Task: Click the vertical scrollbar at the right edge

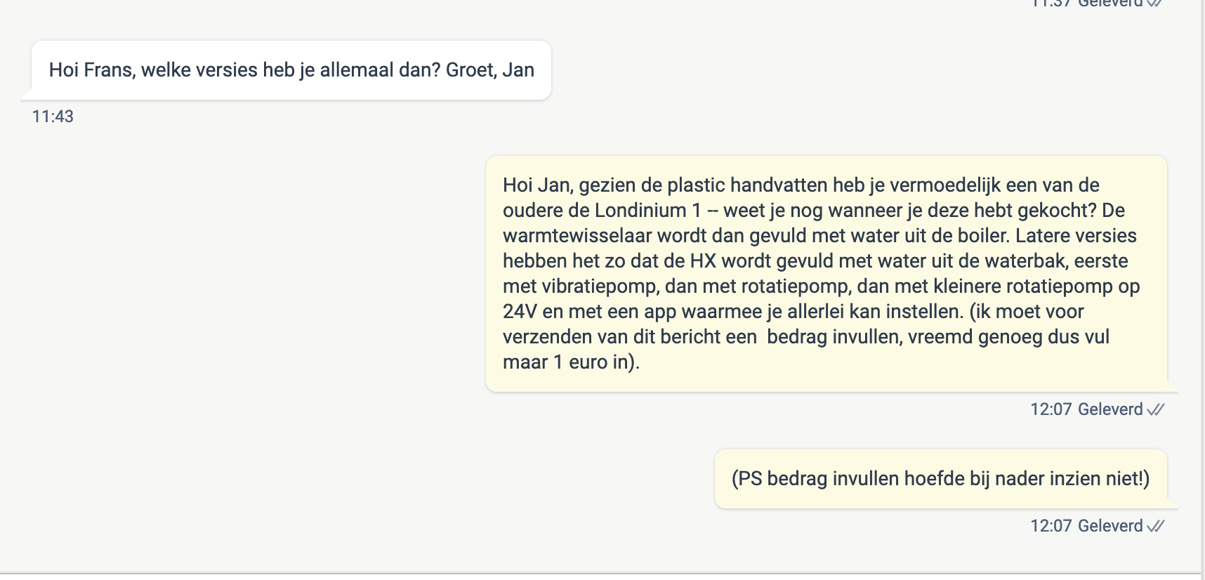Action: [x=1202, y=281]
